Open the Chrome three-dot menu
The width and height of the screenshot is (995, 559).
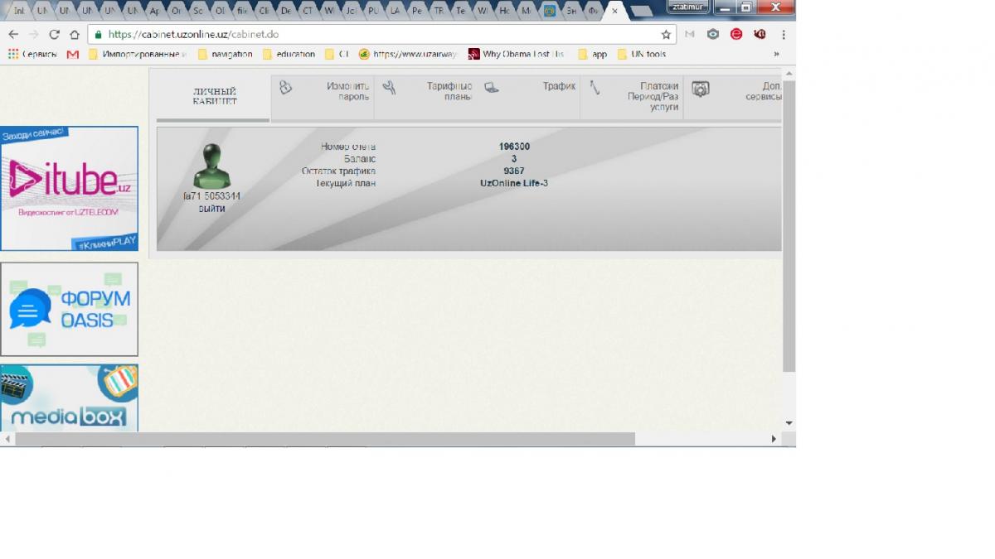pyautogui.click(x=784, y=35)
